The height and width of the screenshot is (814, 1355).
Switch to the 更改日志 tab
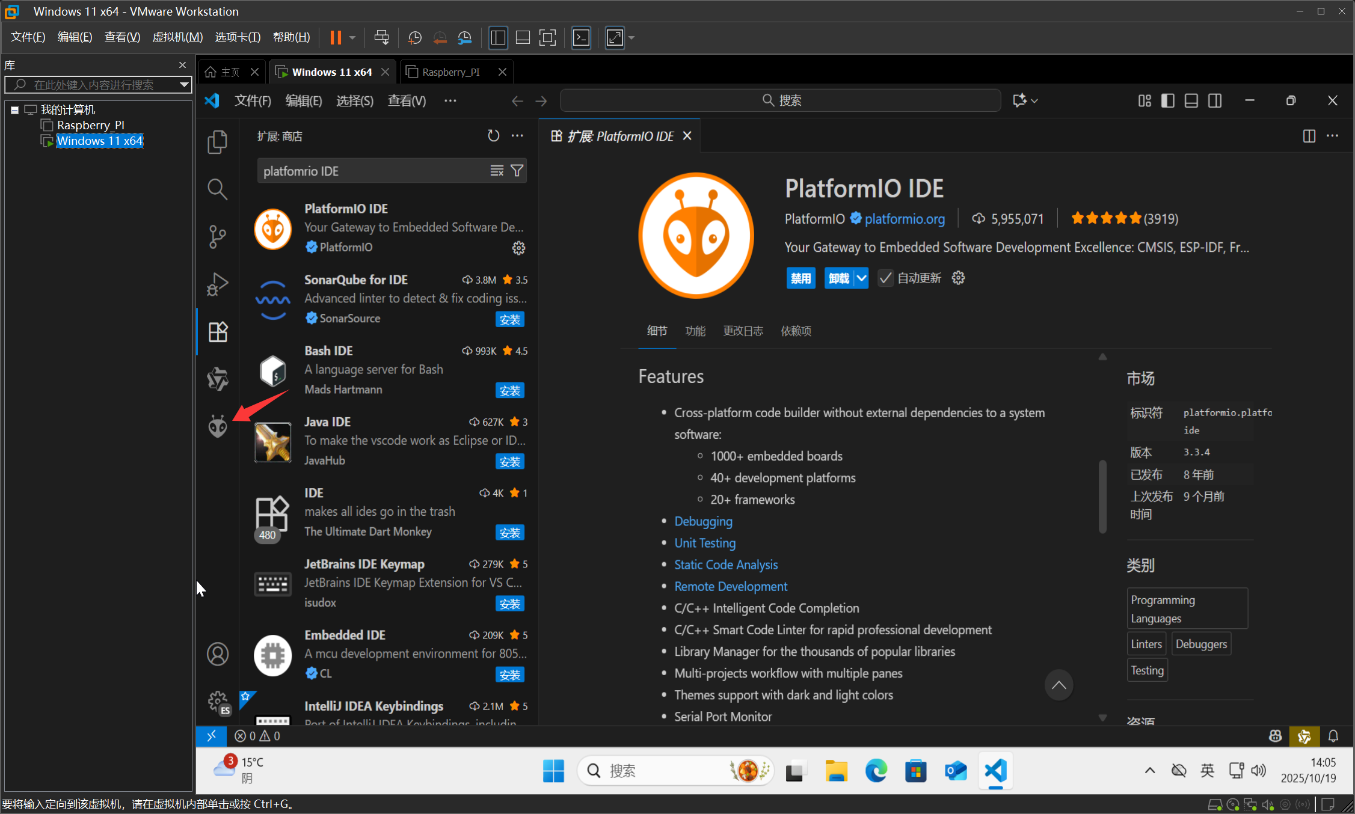743,331
